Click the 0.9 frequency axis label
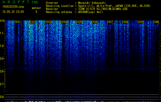The width and height of the screenshot is (161, 102). click(2, 59)
